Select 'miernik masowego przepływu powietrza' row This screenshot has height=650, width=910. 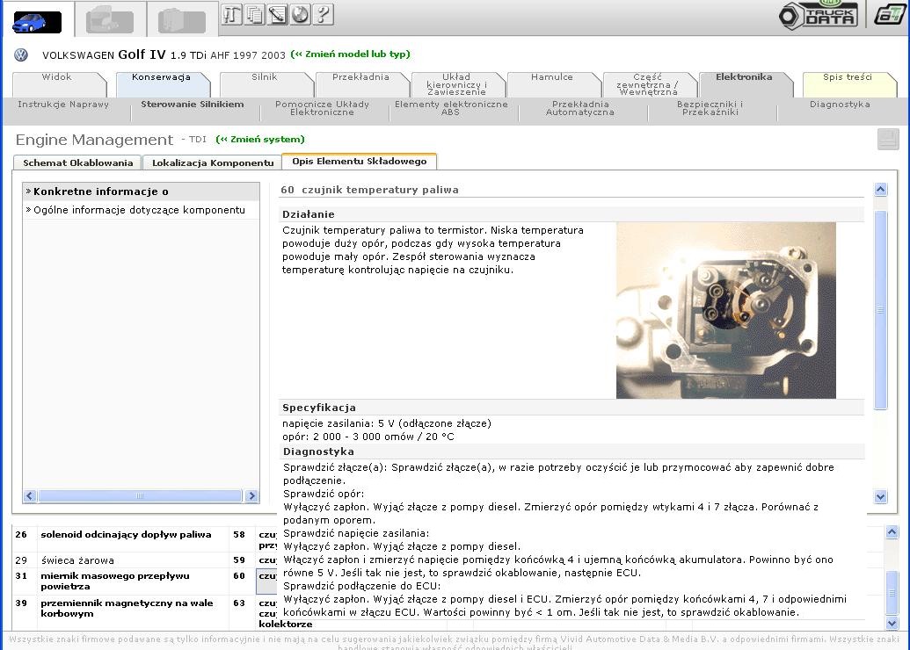tap(115, 581)
